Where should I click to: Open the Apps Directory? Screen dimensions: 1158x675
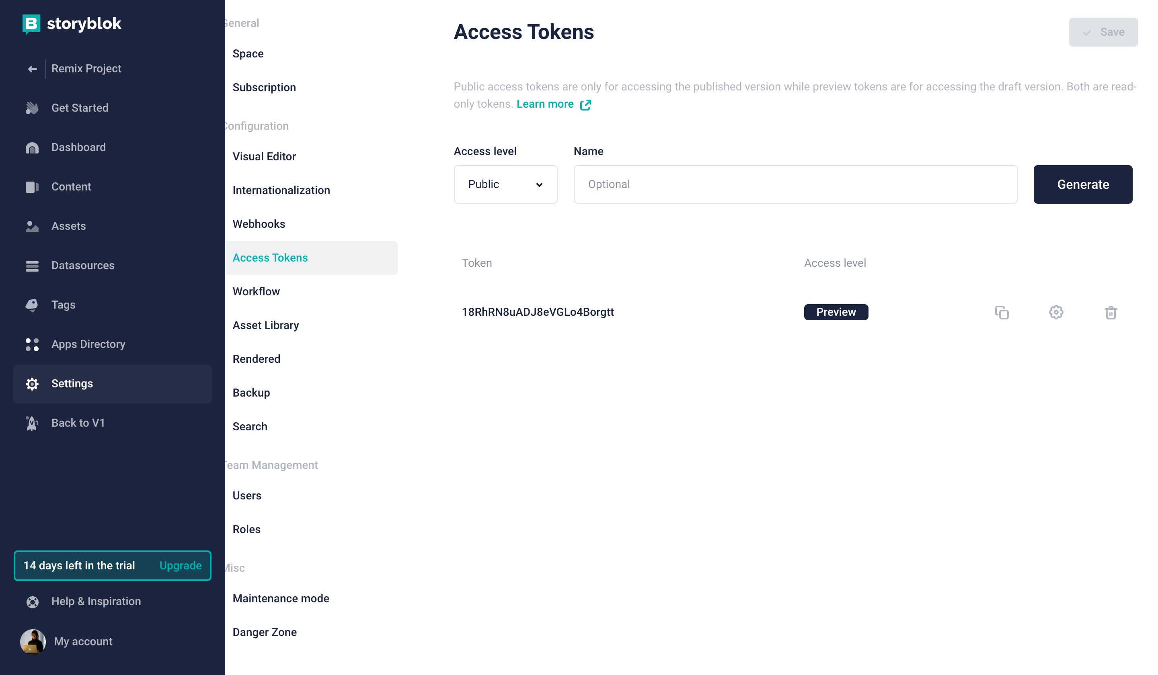[x=88, y=344]
